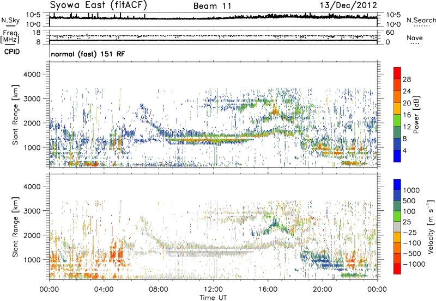Click the 4000 tick on power panel

(32, 74)
